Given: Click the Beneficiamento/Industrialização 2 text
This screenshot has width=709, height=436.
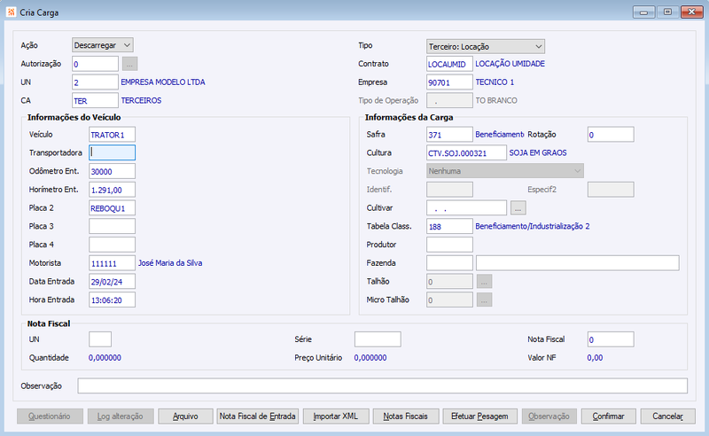Looking at the screenshot, I should [x=533, y=226].
